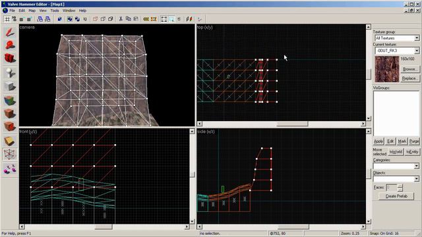This screenshot has height=237, width=422.
Task: Select the gray cube Block tool
Action: tap(10, 86)
